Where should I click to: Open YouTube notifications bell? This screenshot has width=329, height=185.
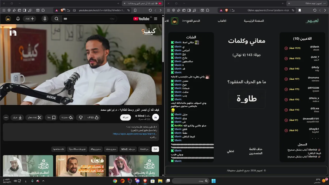click(x=18, y=19)
